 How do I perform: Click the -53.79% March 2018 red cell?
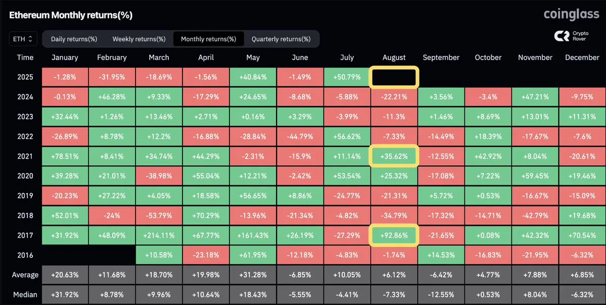(x=159, y=215)
